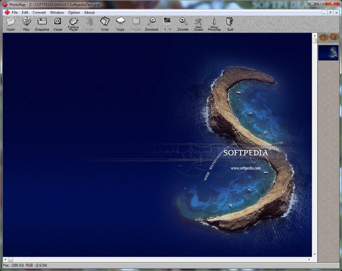Close the inner document with the small X

coord(336,13)
